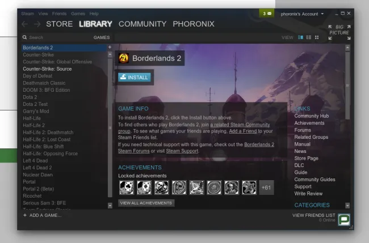
Task: Go back with the left arrow
Action: pyautogui.click(x=25, y=24)
